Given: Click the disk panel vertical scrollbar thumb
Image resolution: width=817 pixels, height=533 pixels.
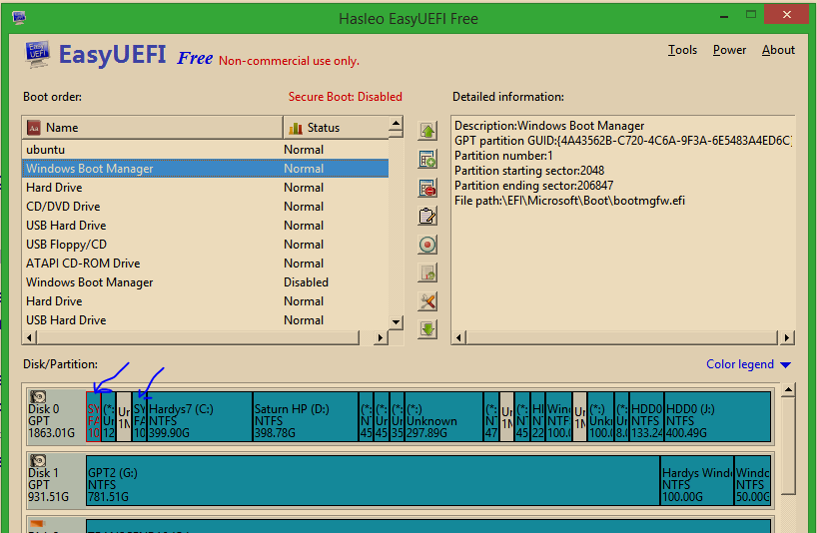Looking at the screenshot, I should pos(788,446).
